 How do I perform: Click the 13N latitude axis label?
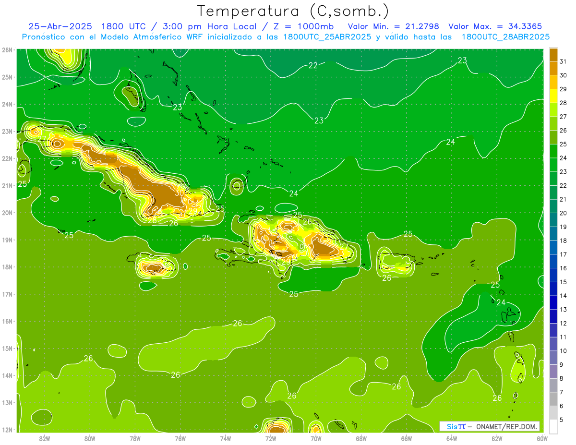click(7, 402)
